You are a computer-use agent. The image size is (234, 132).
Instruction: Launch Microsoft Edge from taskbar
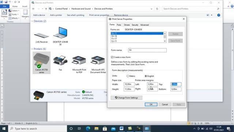(x=88, y=129)
